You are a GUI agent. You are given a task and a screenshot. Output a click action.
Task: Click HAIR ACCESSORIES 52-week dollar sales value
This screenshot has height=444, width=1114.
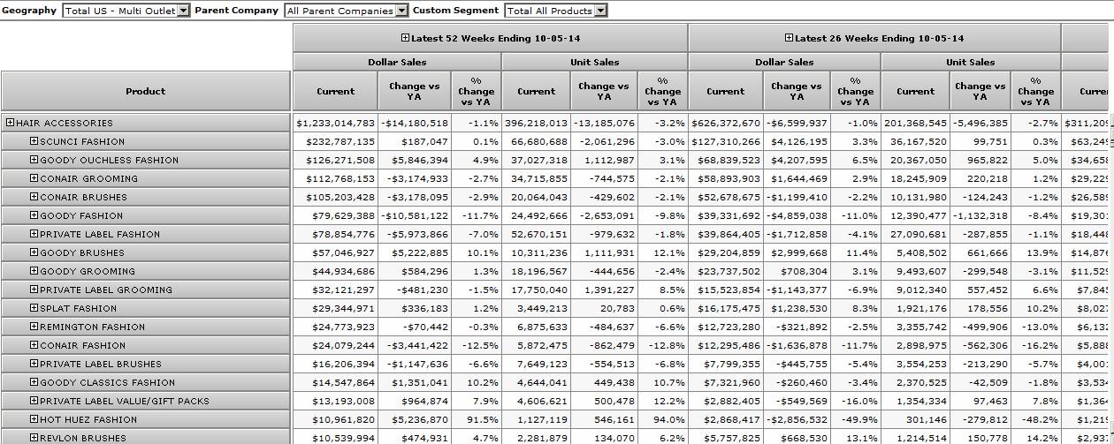coord(336,123)
